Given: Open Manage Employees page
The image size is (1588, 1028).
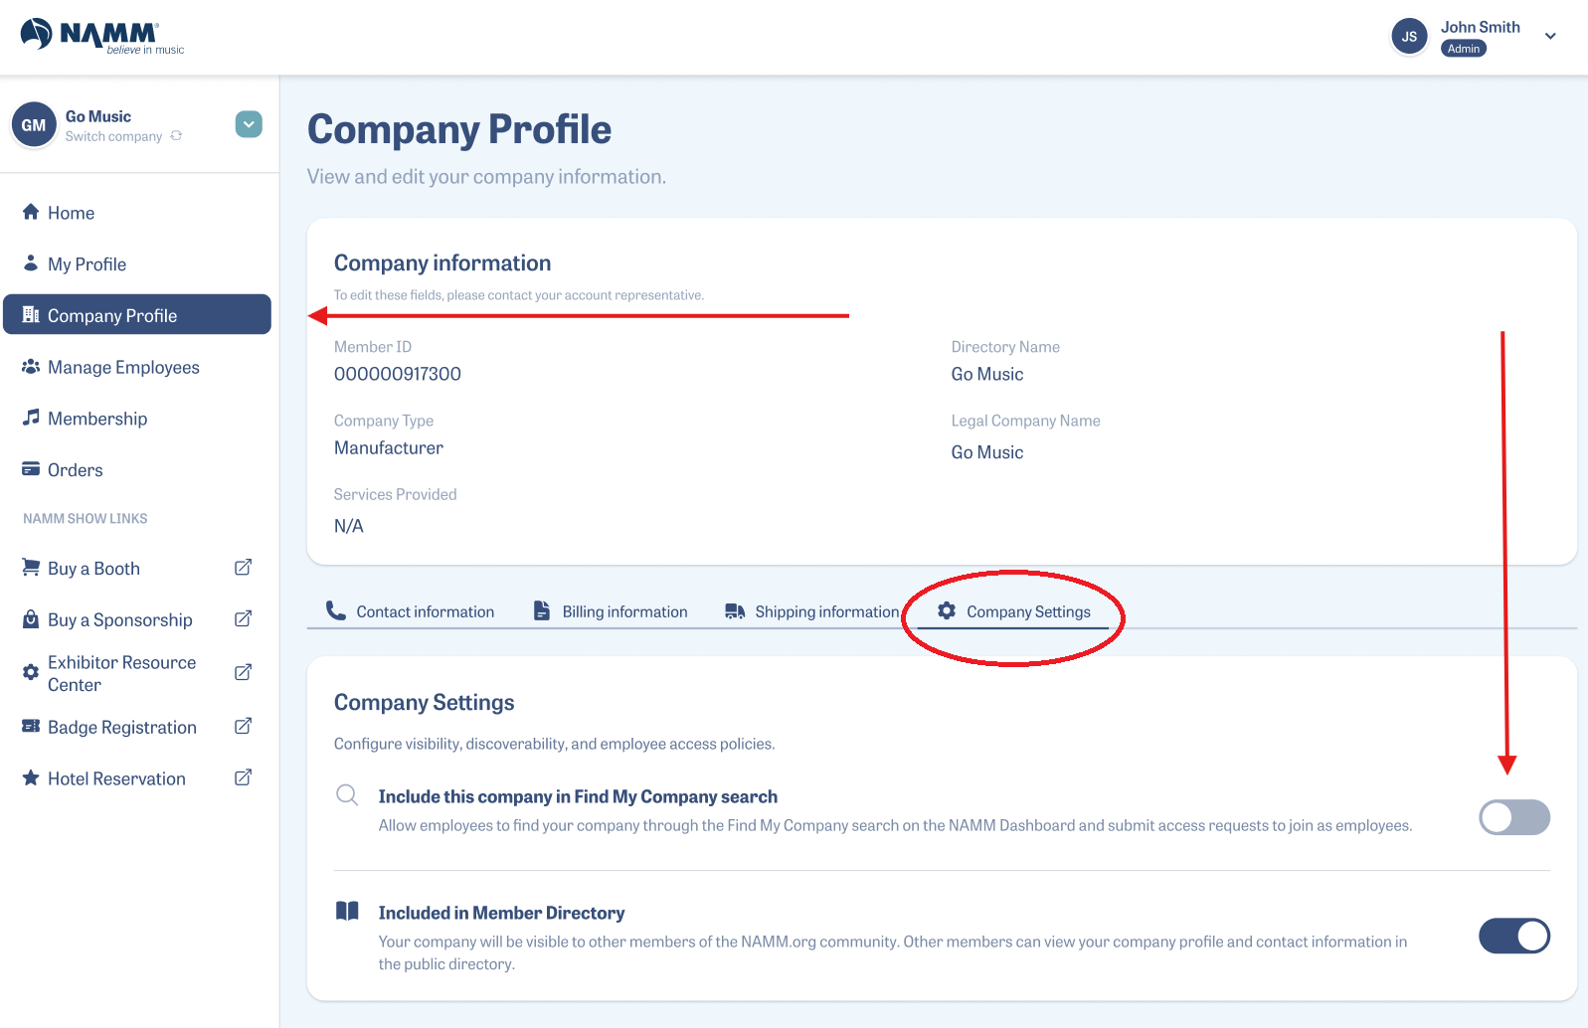Looking at the screenshot, I should pos(137,368).
